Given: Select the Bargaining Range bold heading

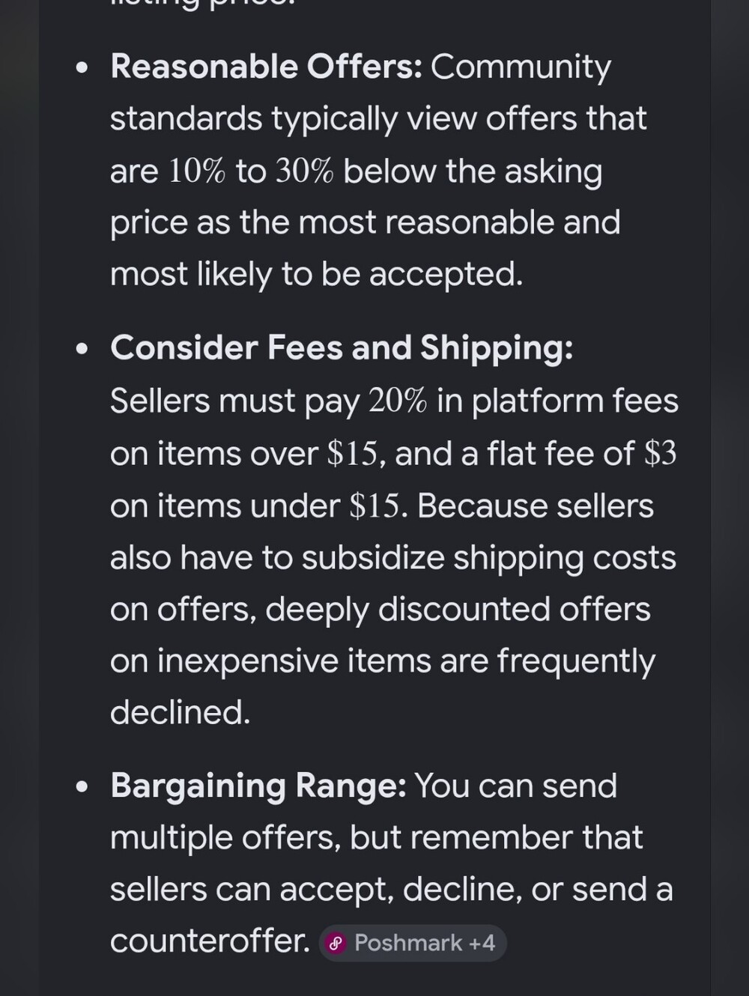Looking at the screenshot, I should click(x=258, y=786).
